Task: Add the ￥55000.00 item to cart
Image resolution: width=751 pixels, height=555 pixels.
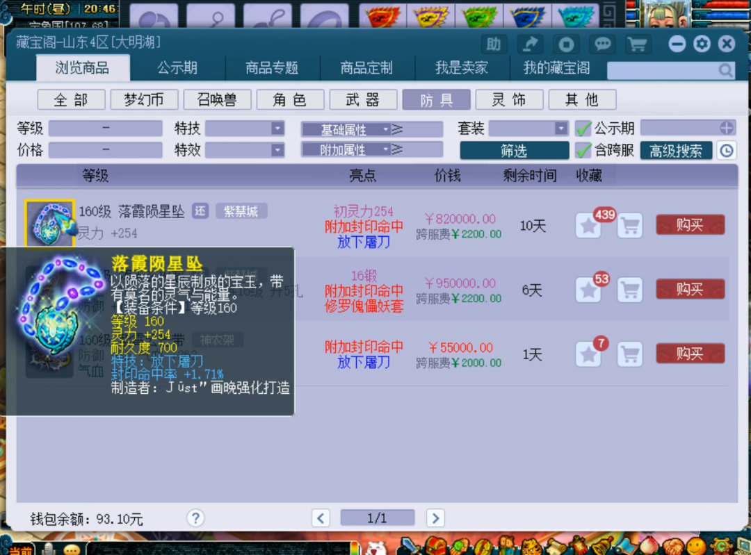Action: pyautogui.click(x=630, y=354)
